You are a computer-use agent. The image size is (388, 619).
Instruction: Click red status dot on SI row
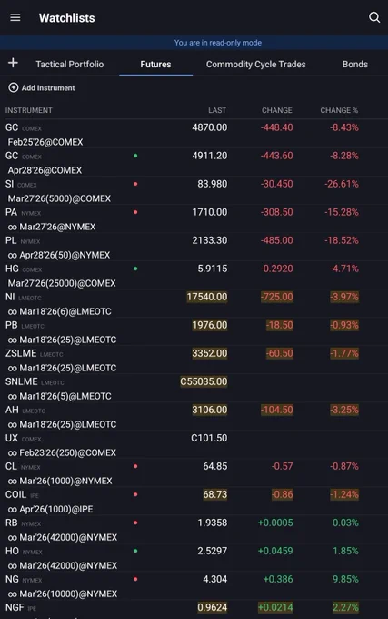click(x=135, y=184)
